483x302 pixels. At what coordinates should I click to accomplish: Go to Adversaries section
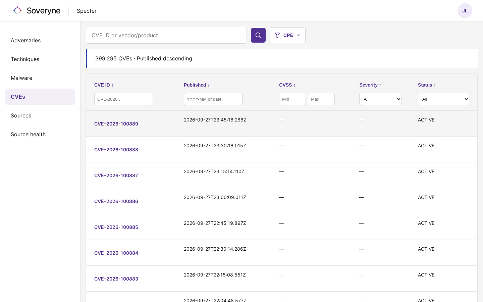click(x=40, y=40)
